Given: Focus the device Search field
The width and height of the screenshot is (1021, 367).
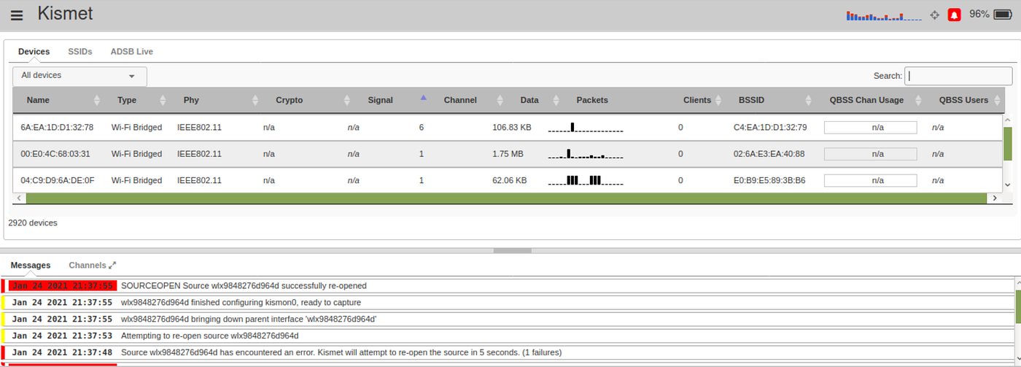Looking at the screenshot, I should point(958,76).
